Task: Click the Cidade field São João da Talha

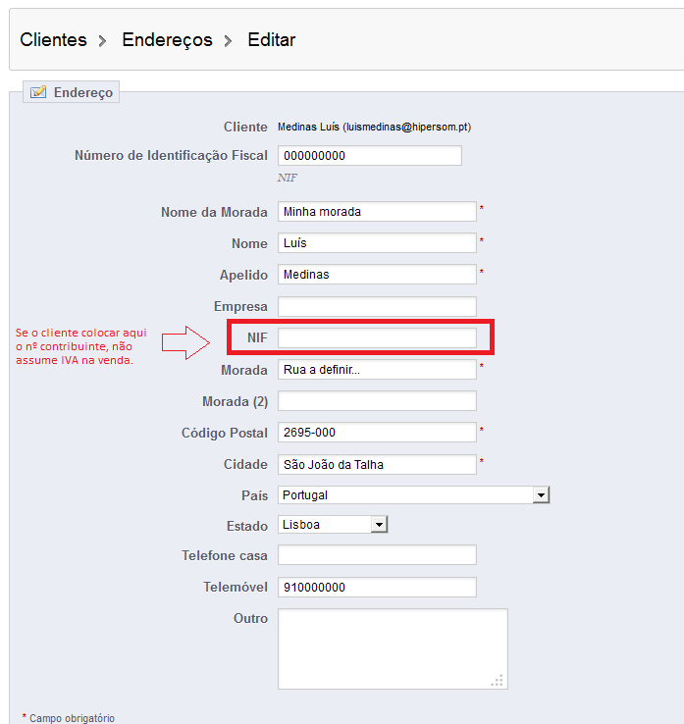Action: tap(377, 464)
